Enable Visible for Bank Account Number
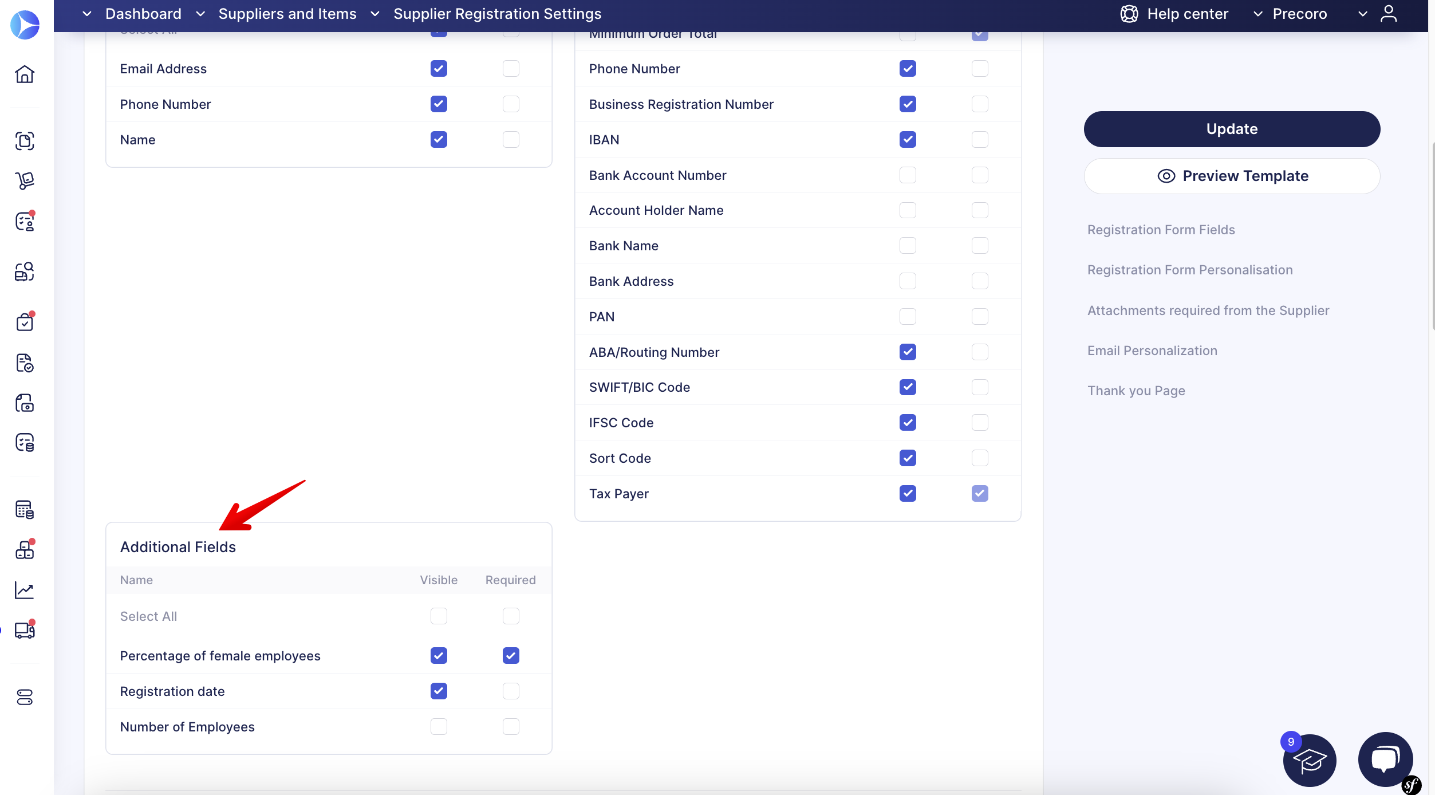The height and width of the screenshot is (795, 1435). [908, 175]
